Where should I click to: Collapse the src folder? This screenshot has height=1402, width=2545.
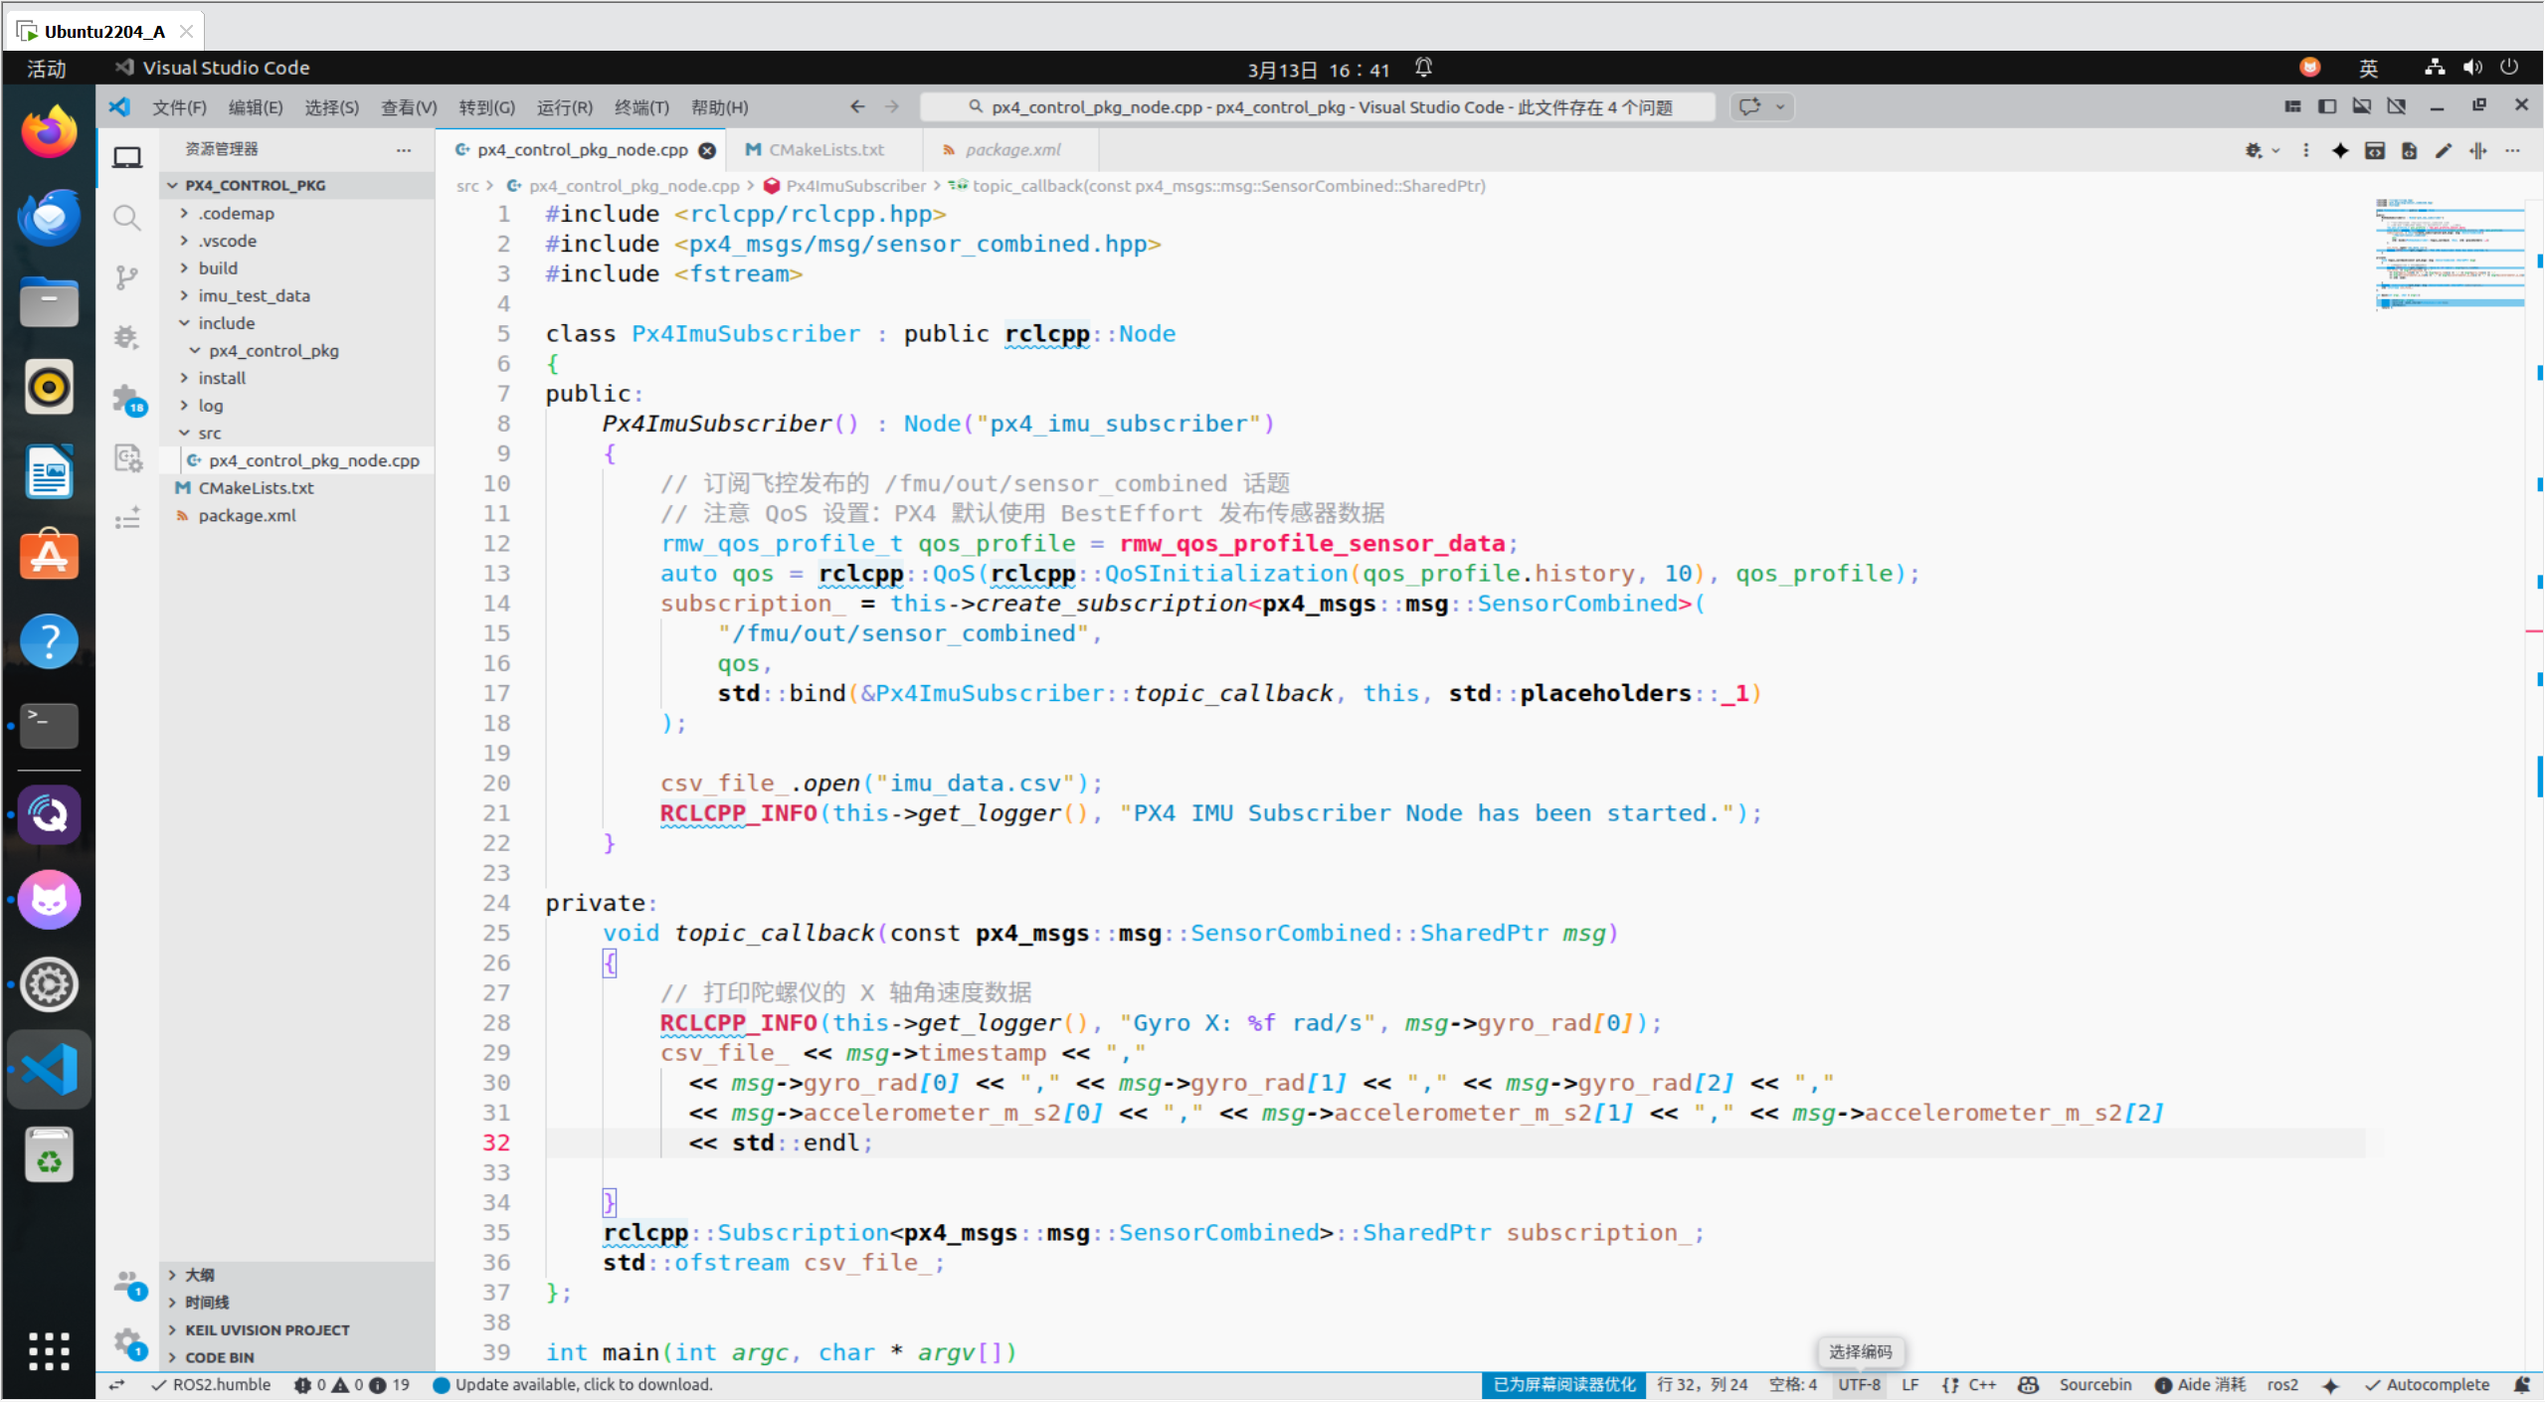tap(209, 433)
